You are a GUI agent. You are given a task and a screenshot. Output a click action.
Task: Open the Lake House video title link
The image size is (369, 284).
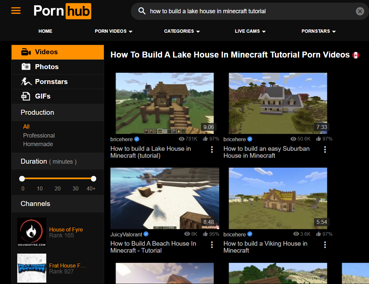coord(151,152)
